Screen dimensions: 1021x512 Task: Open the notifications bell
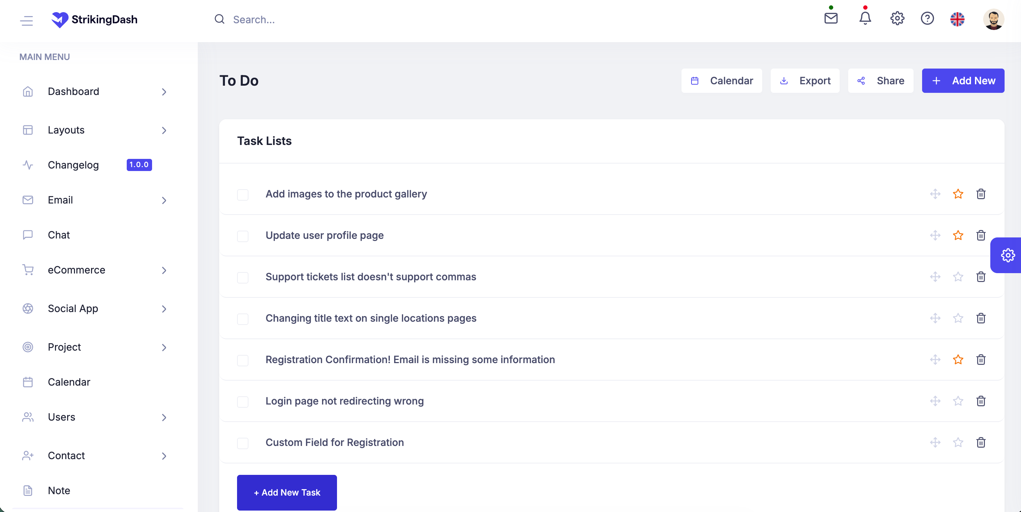pyautogui.click(x=864, y=18)
